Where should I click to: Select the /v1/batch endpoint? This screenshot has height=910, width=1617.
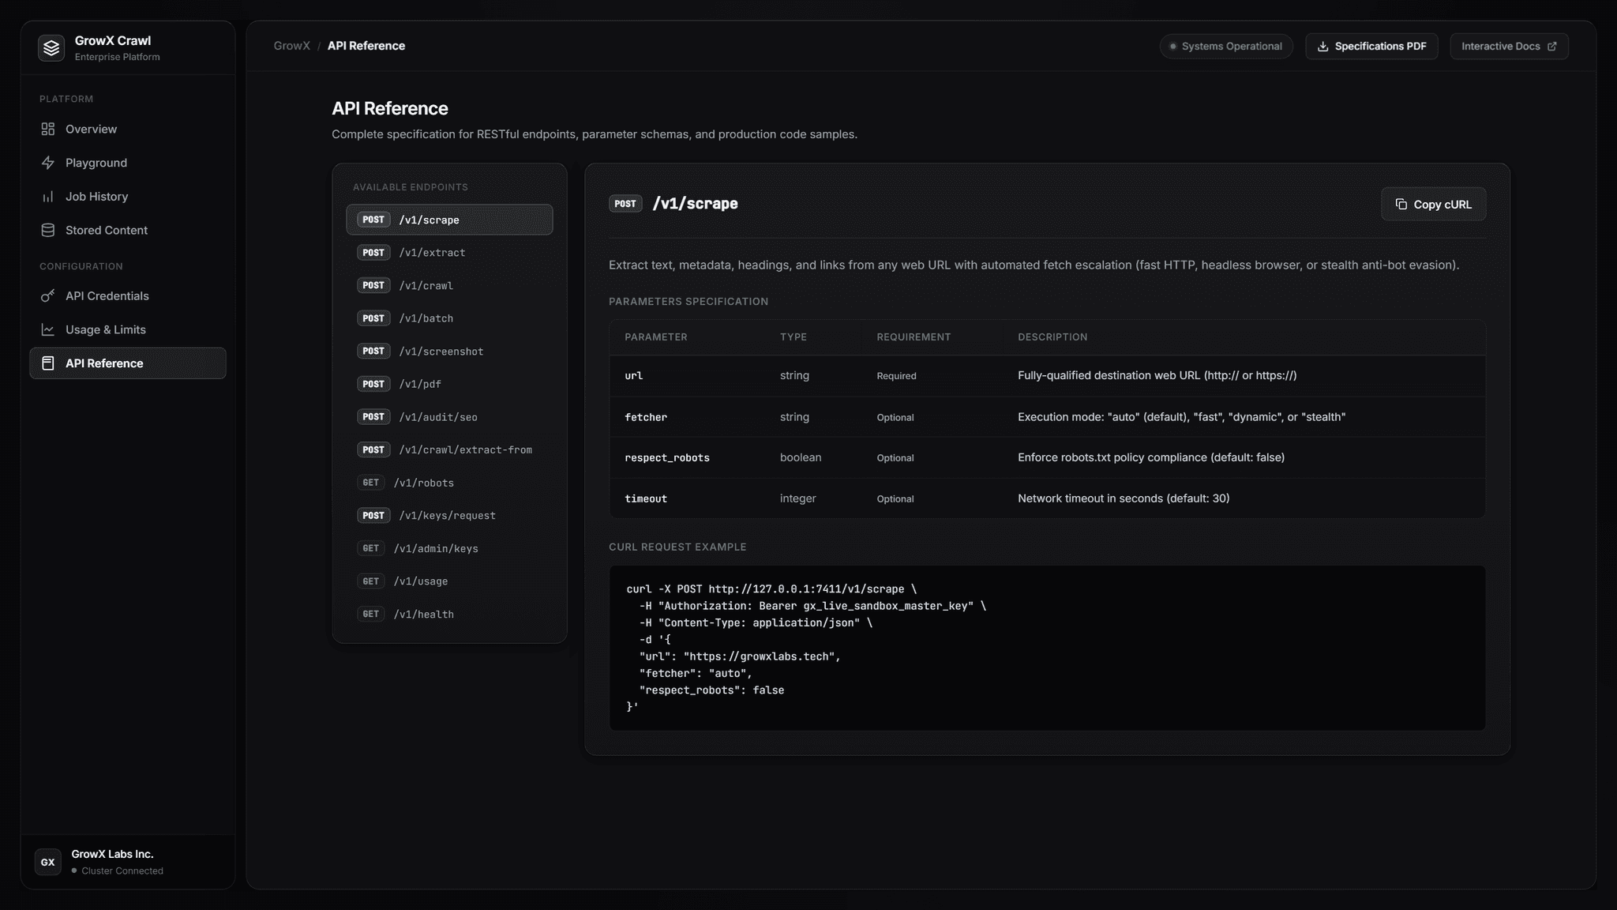pyautogui.click(x=449, y=318)
